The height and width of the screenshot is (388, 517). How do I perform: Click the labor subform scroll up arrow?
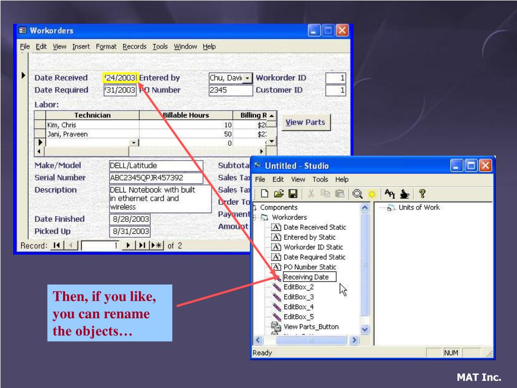pos(271,116)
